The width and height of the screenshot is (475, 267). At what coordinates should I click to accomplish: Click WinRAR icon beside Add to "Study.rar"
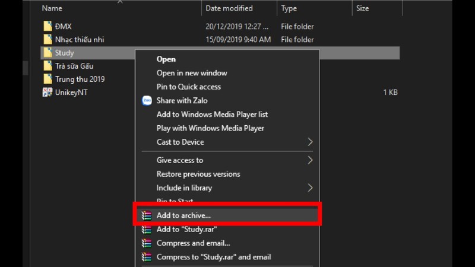point(147,230)
